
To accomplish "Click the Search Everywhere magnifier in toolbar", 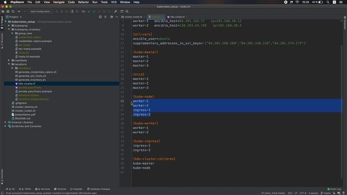I will coord(127,11).
